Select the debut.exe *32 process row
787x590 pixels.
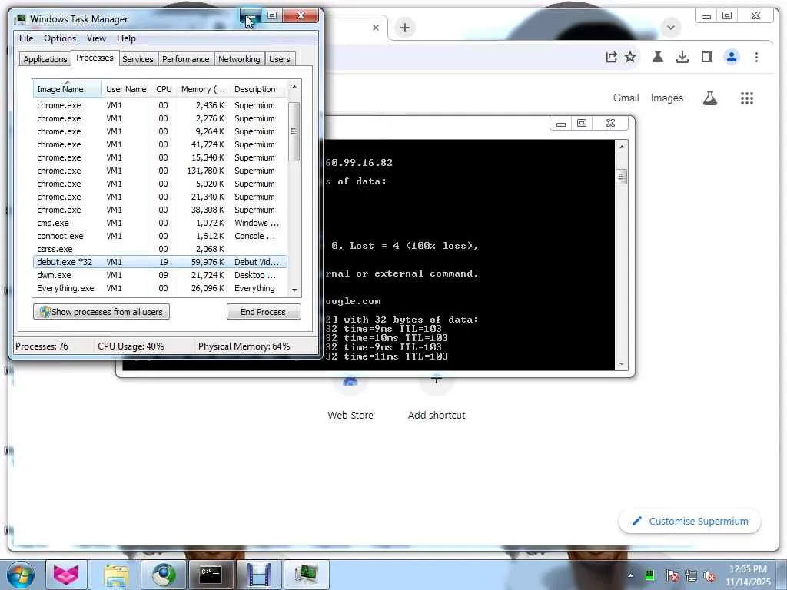click(x=160, y=262)
